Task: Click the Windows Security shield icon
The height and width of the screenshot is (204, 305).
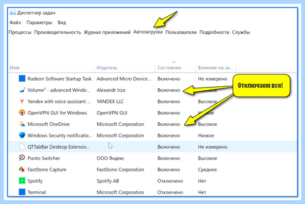Action: (22, 135)
